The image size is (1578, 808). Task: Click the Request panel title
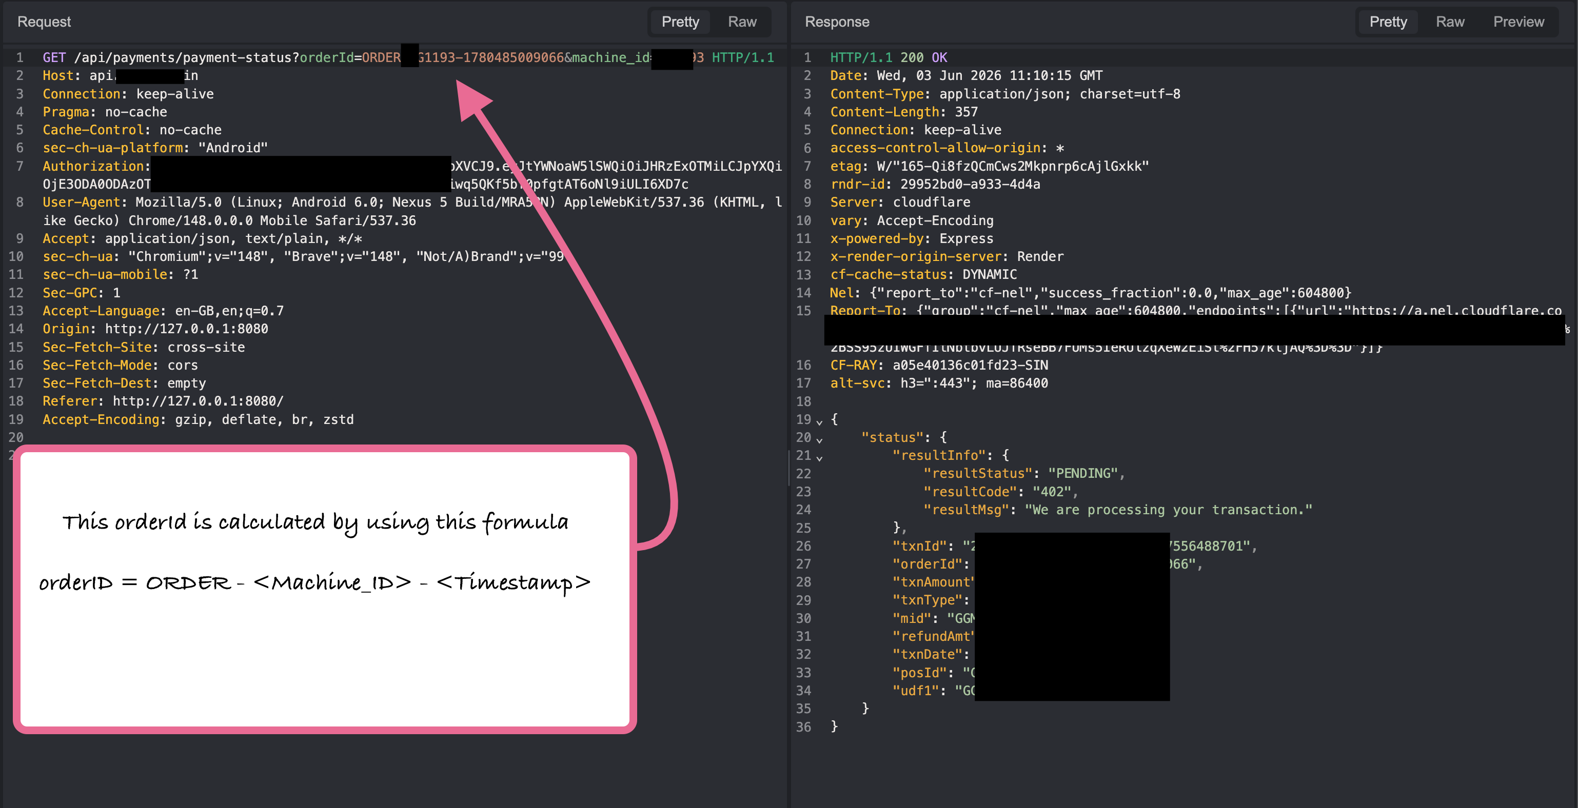pyautogui.click(x=44, y=22)
